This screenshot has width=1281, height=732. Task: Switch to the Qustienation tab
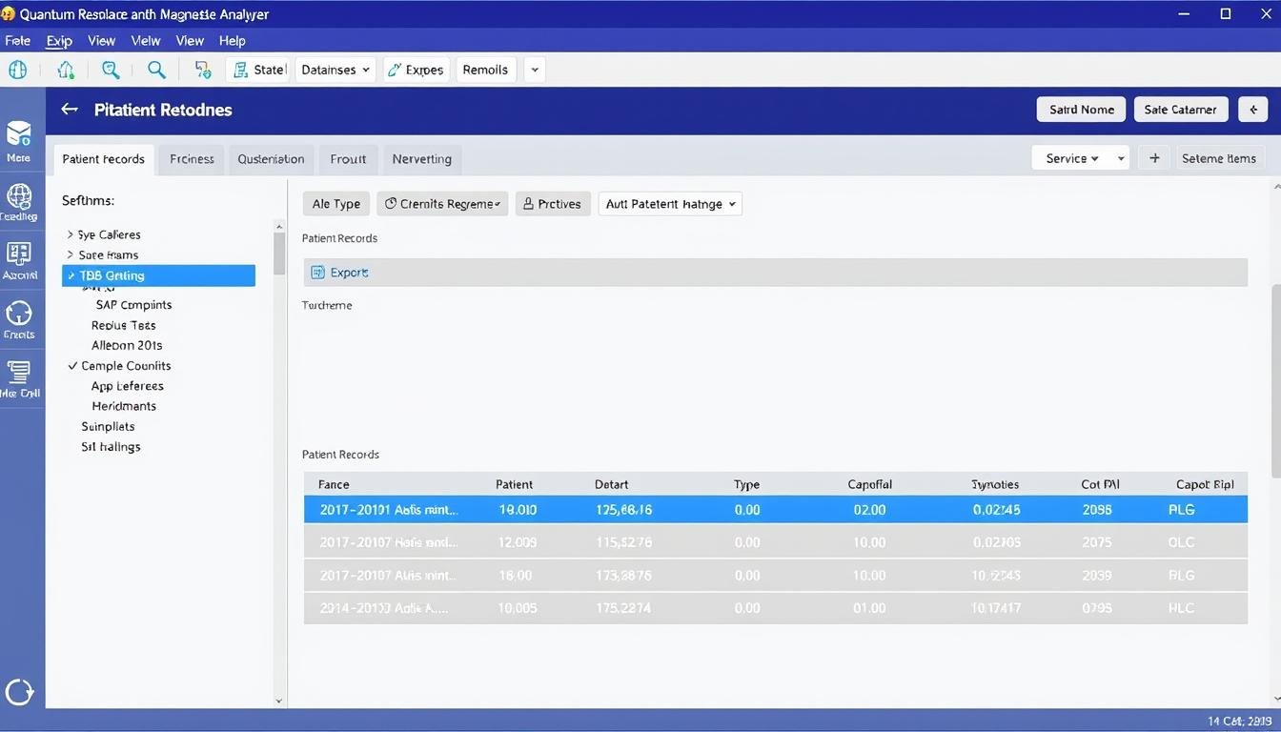[x=271, y=159]
